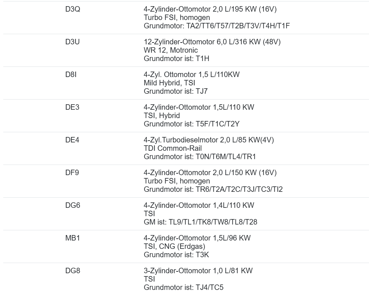This screenshot has width=369, height=295.
Task: Select the DE3 code entry
Action: [x=72, y=107]
